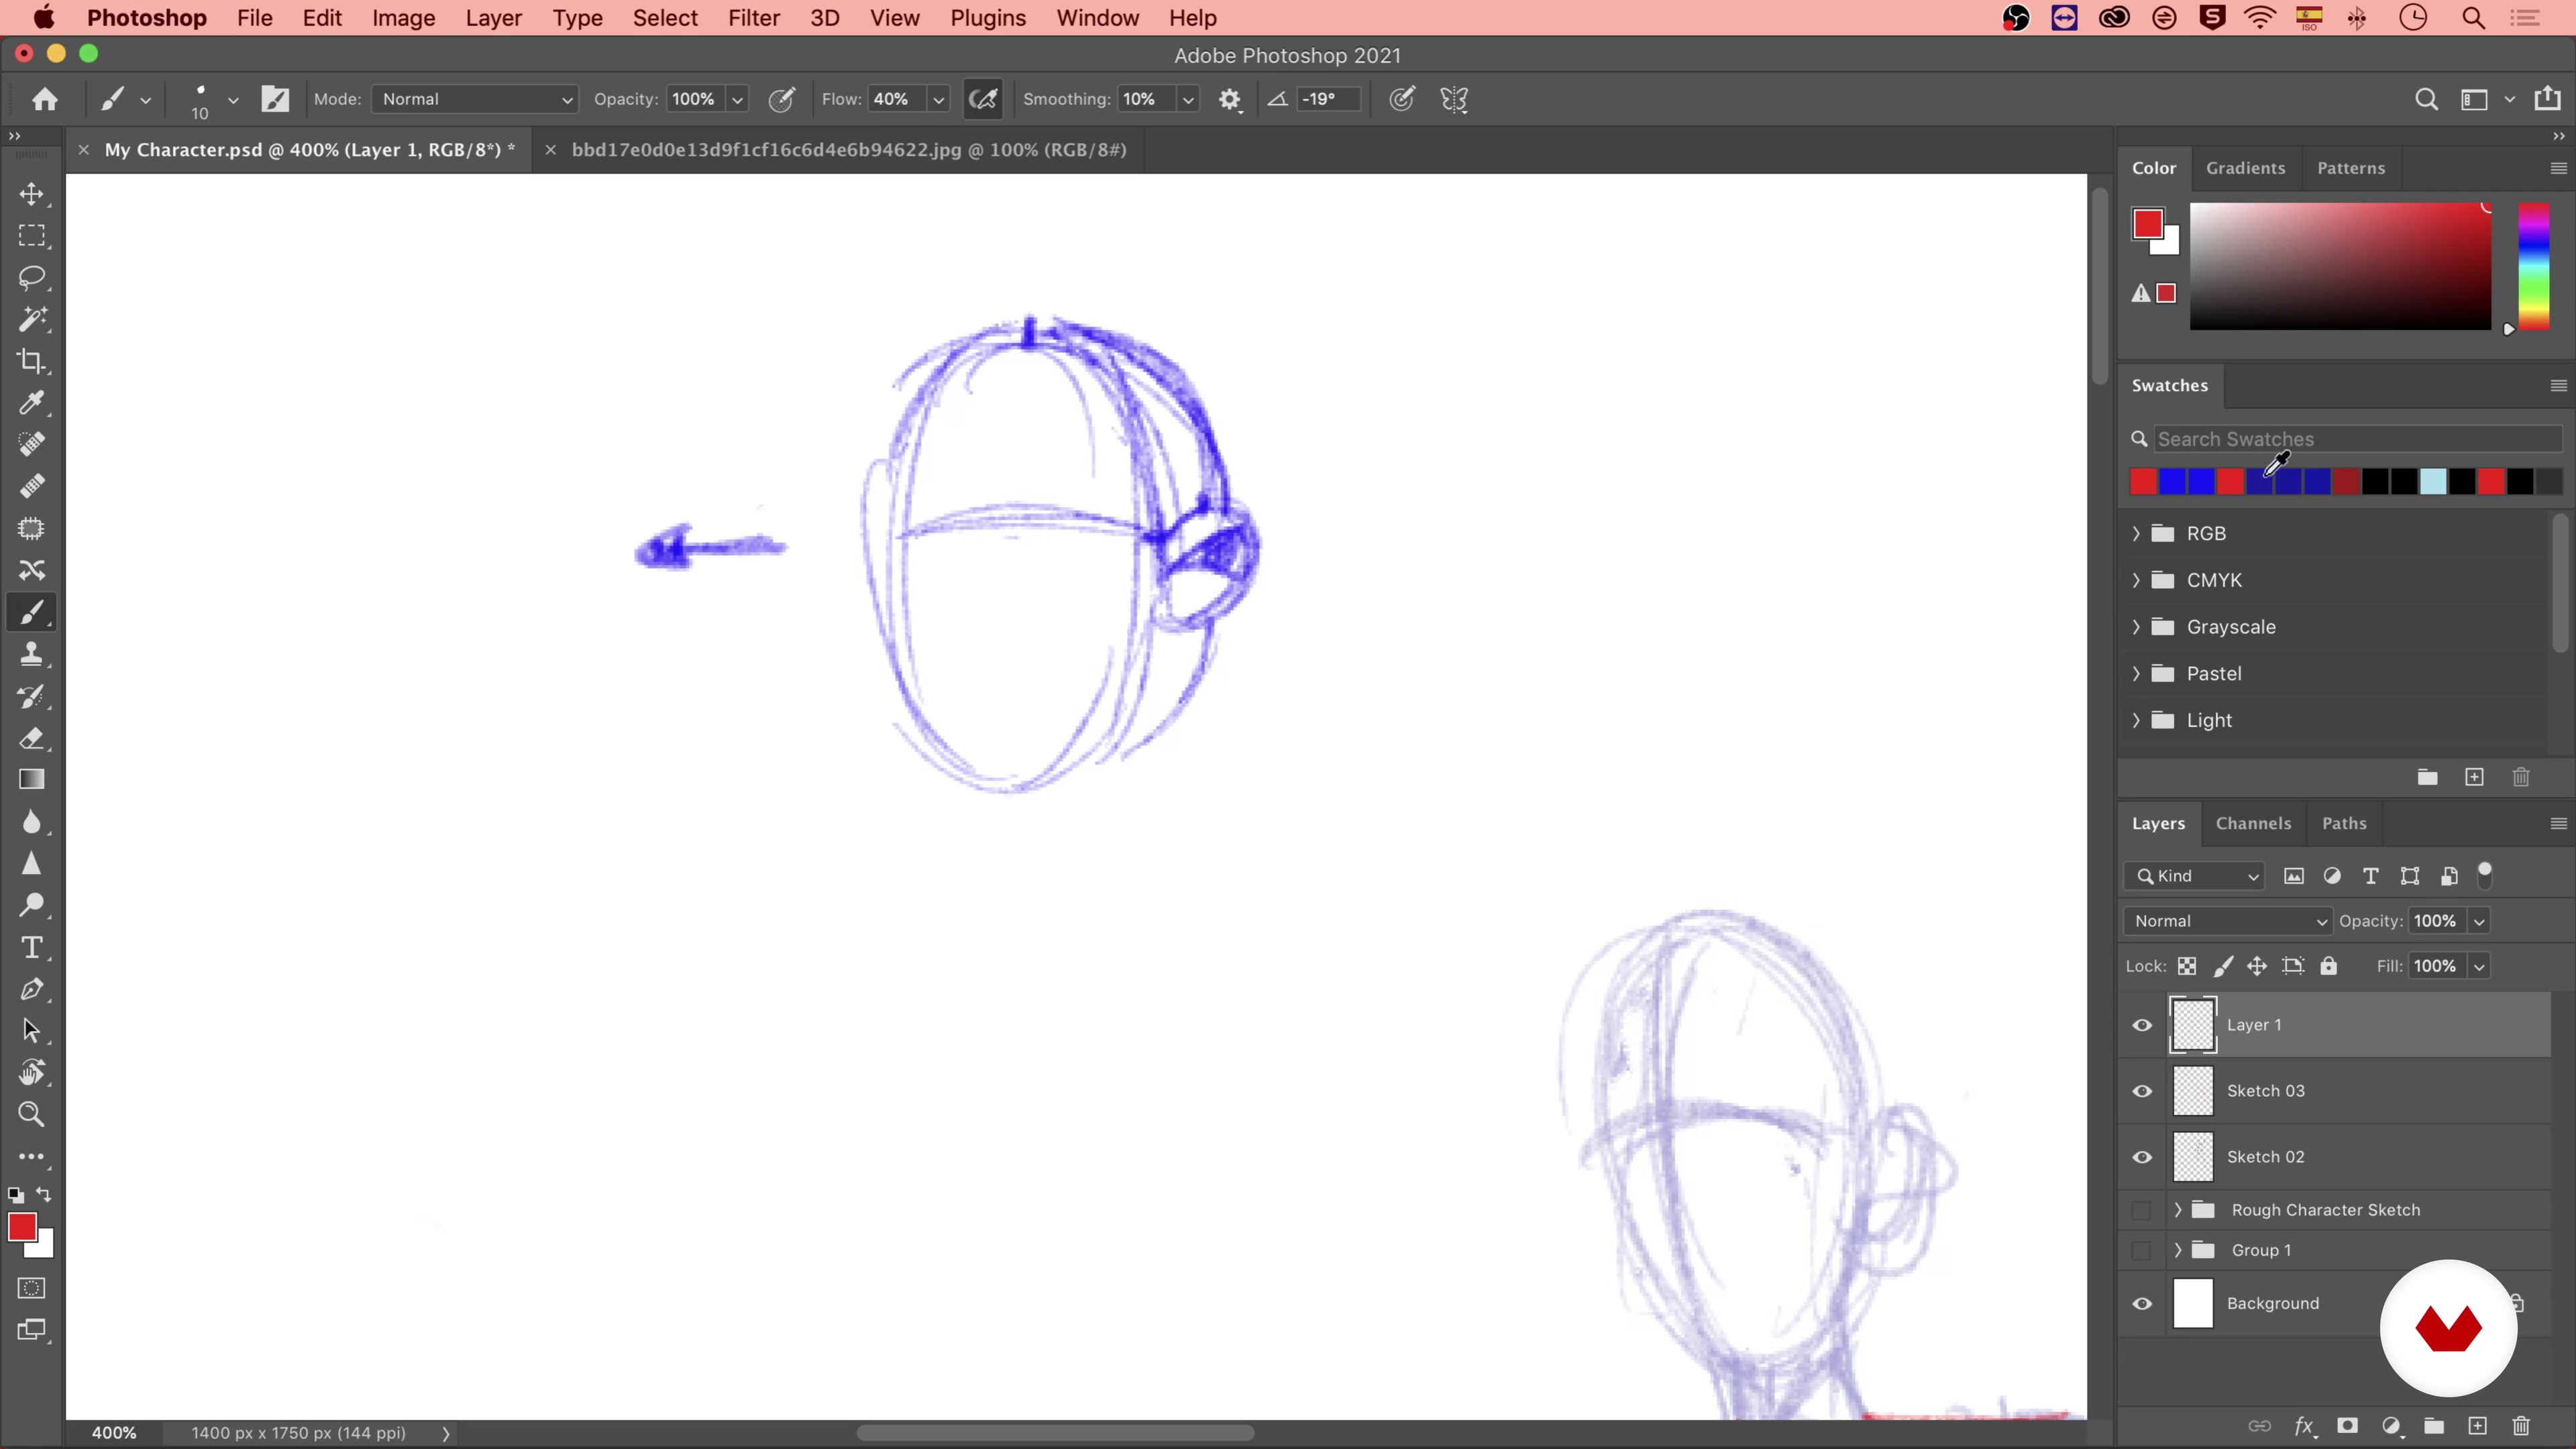Click the Home icon in options bar
The image size is (2576, 1449).
click(44, 99)
